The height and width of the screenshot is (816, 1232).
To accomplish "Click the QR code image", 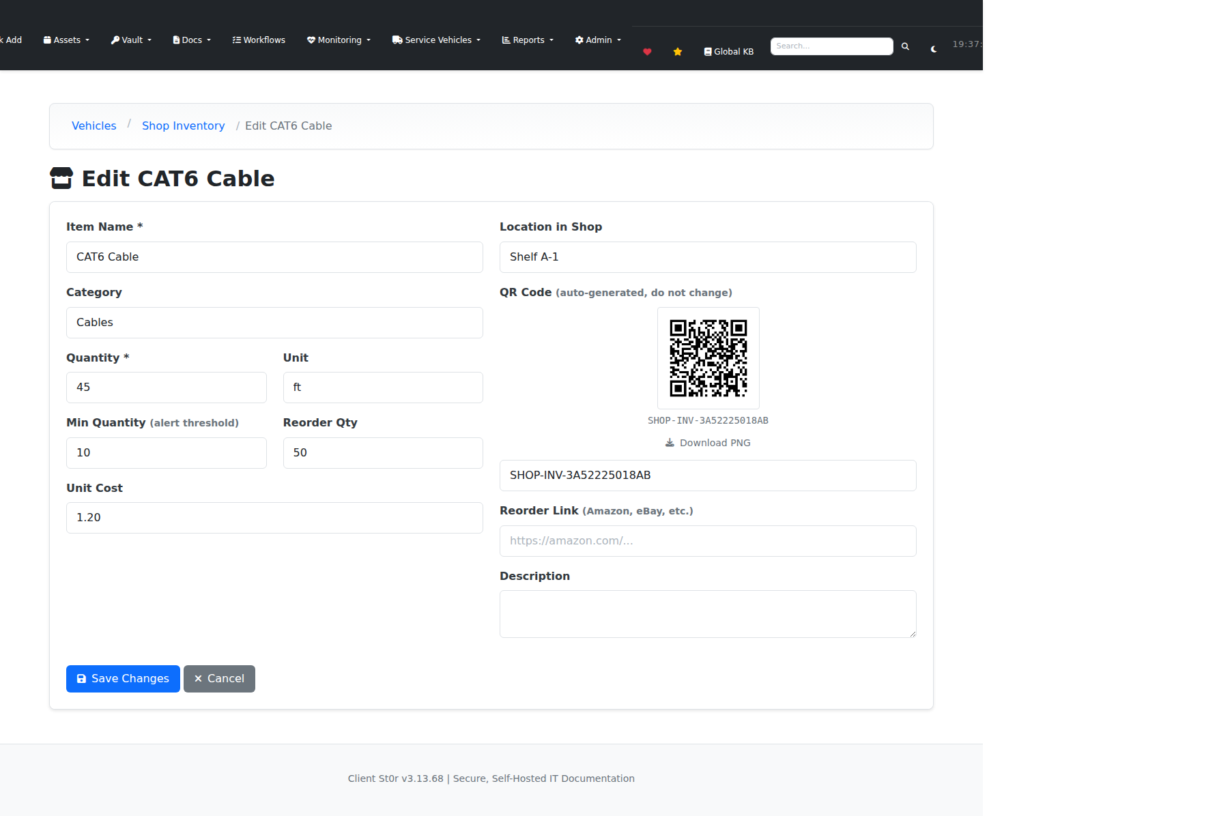I will pos(708,358).
